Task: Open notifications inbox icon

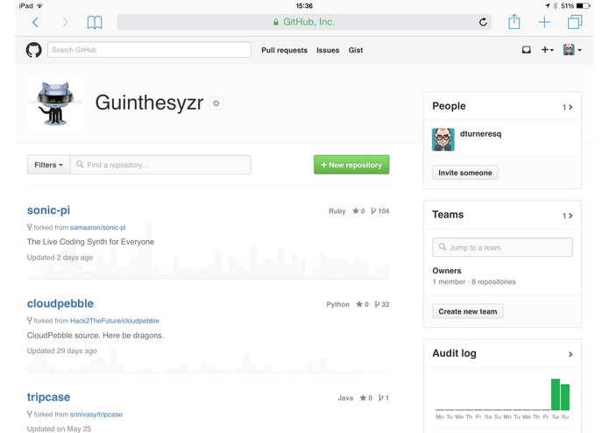Action: pyautogui.click(x=527, y=50)
